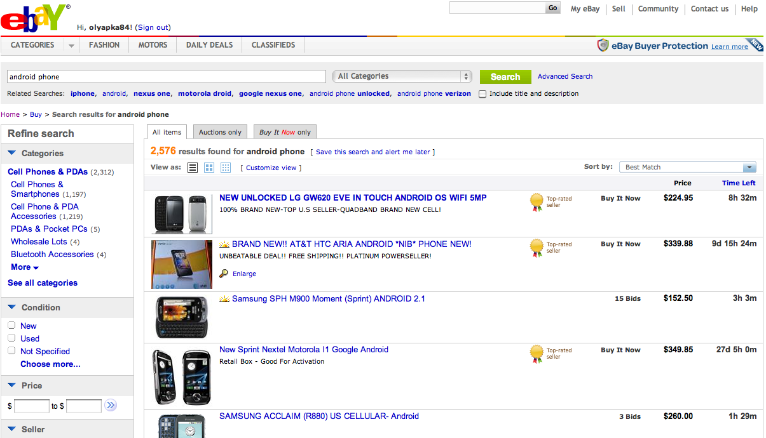The width and height of the screenshot is (766, 438).
Task: Open the Motors menu
Action: (x=153, y=45)
